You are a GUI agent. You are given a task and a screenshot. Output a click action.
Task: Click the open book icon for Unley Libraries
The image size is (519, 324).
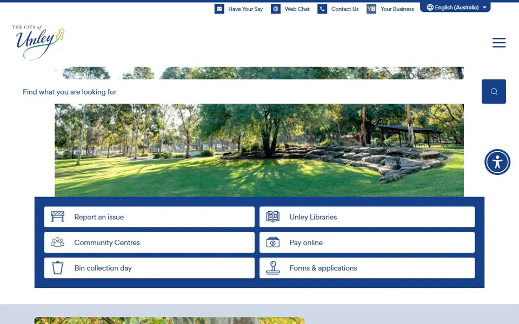coord(272,217)
